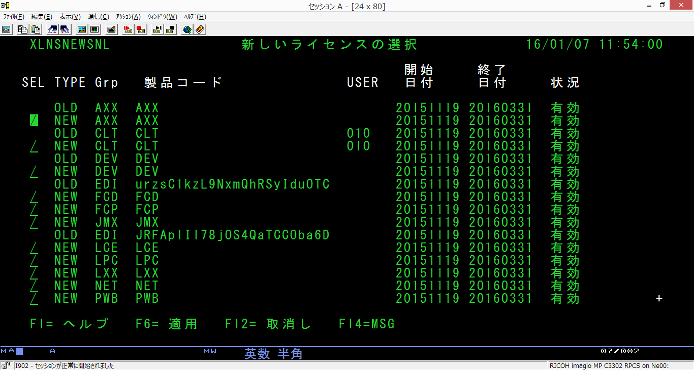
Task: Click the SEL field for NEW AXX row
Action: [34, 121]
